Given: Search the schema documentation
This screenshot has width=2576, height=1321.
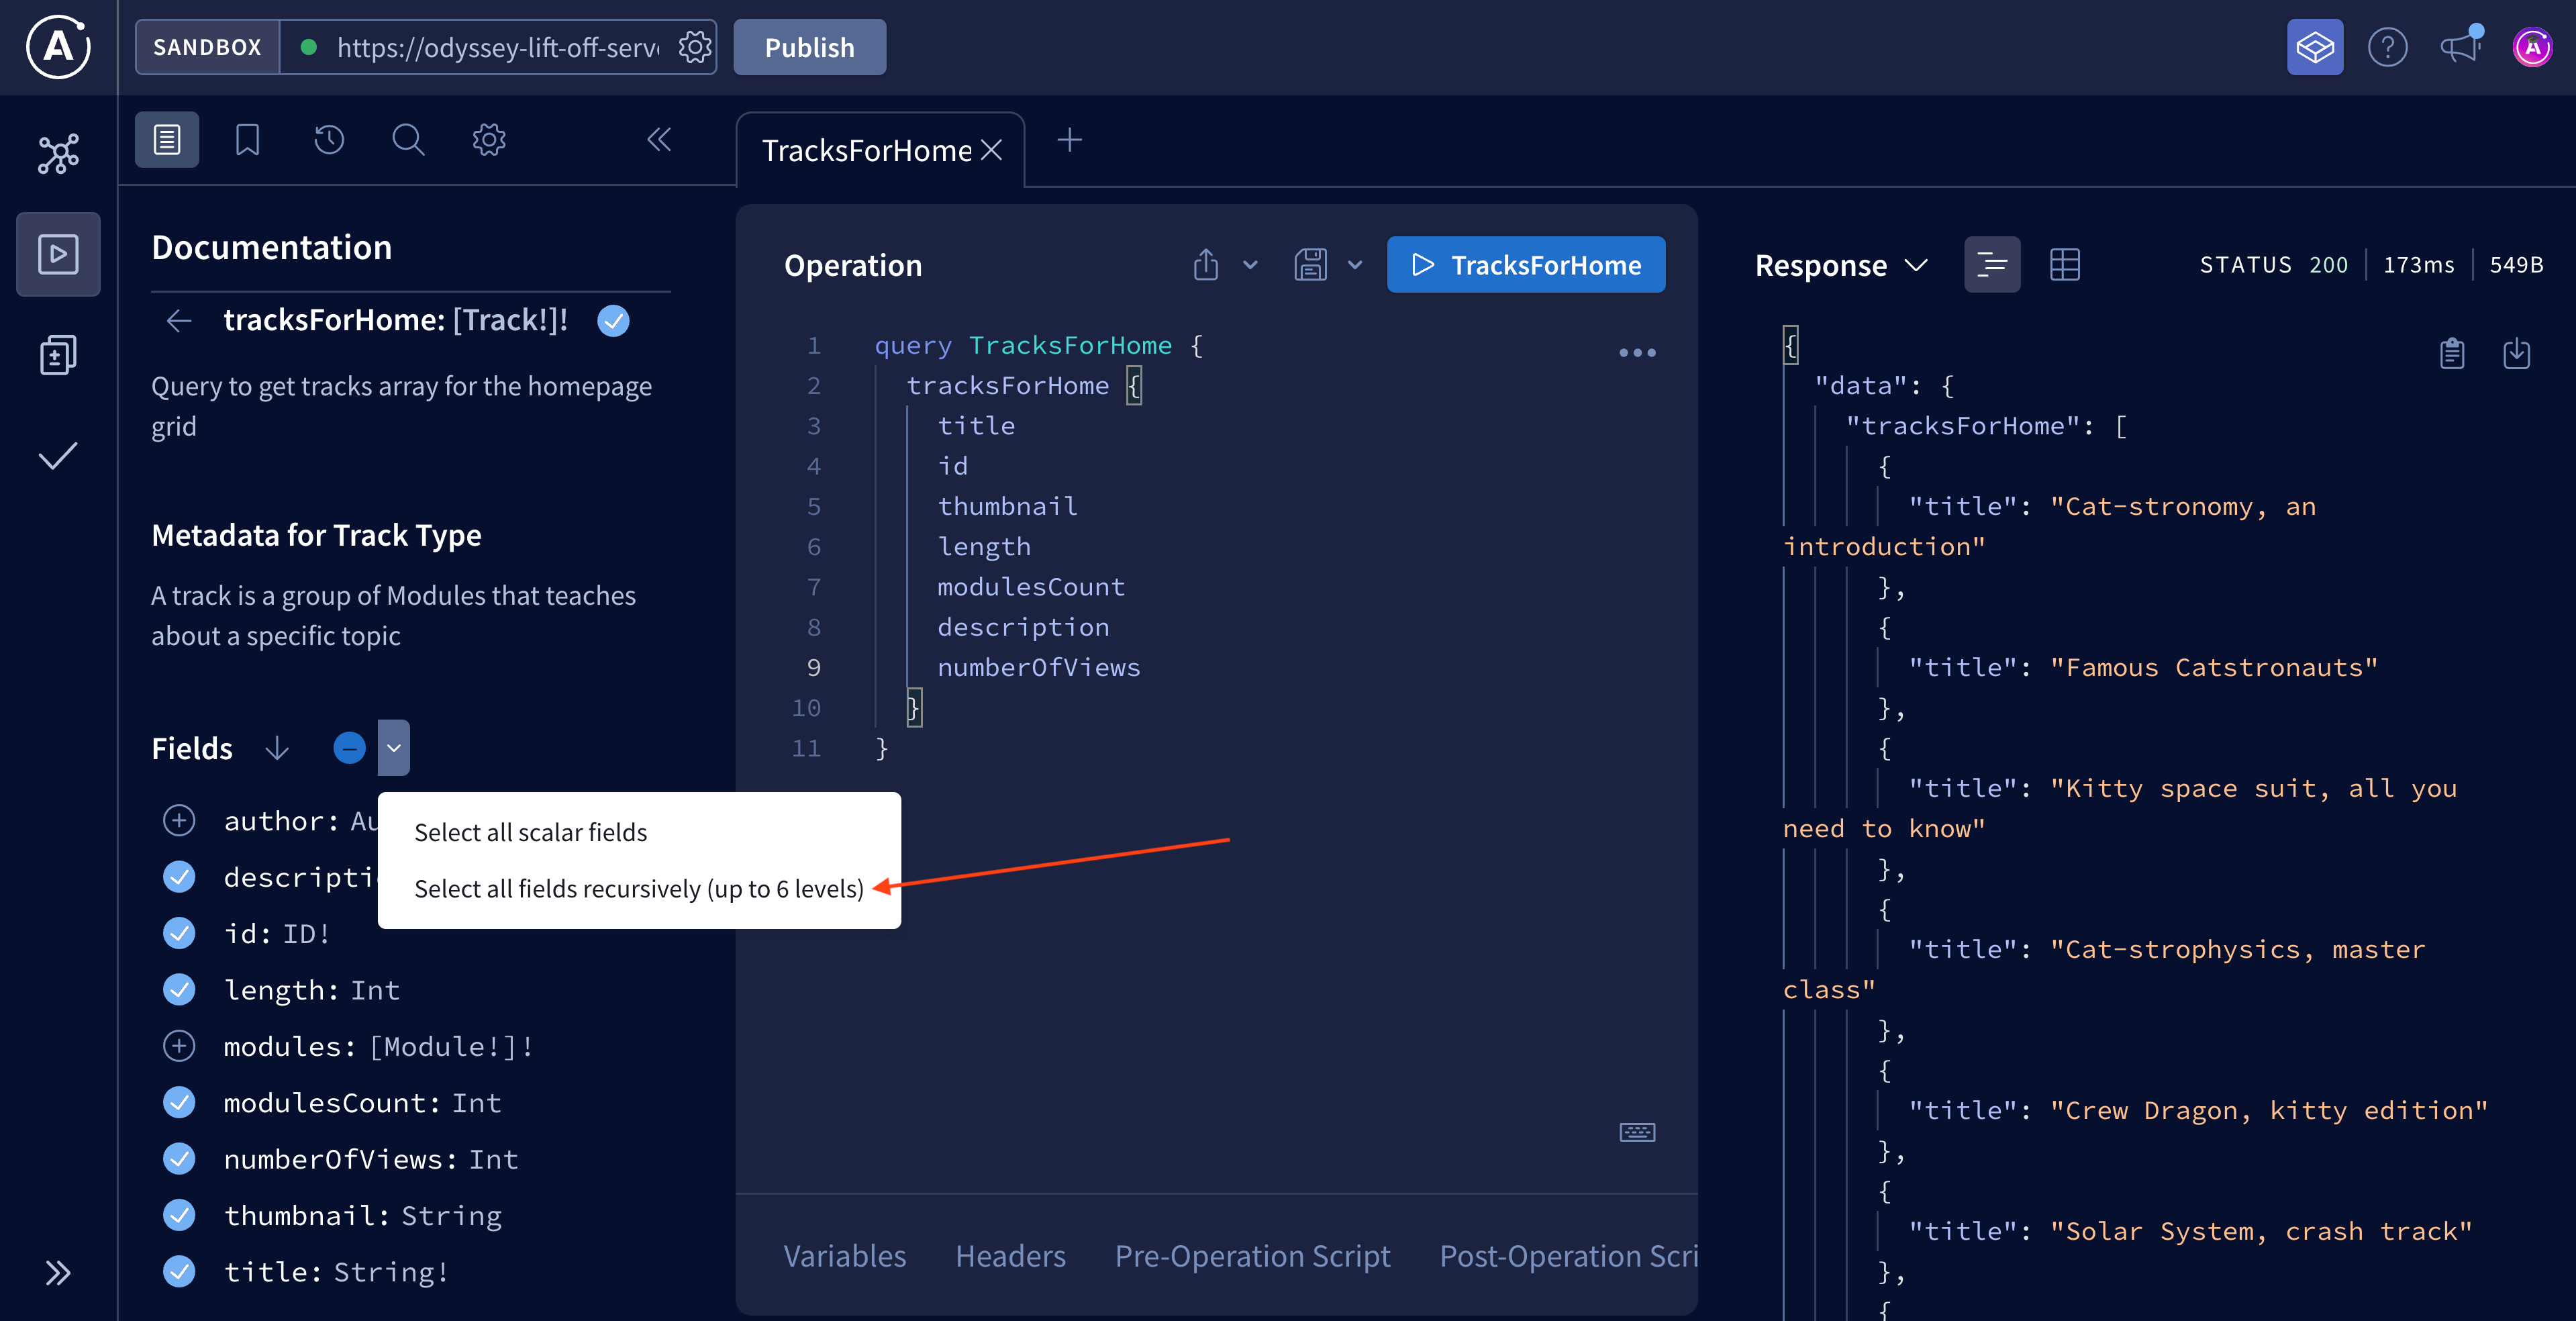Looking at the screenshot, I should (x=408, y=140).
